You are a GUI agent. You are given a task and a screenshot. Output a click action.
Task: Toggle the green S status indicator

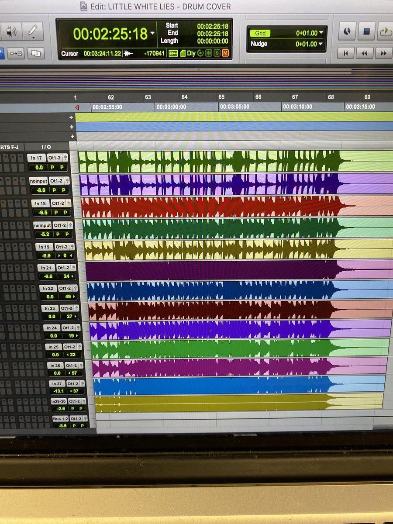tap(217, 53)
